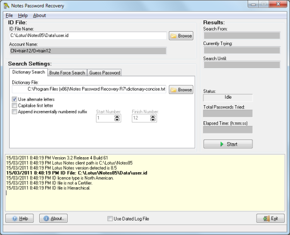Viewport: 290px width, 235px height.
Task: Click the Search Until result field
Action: coord(242,65)
